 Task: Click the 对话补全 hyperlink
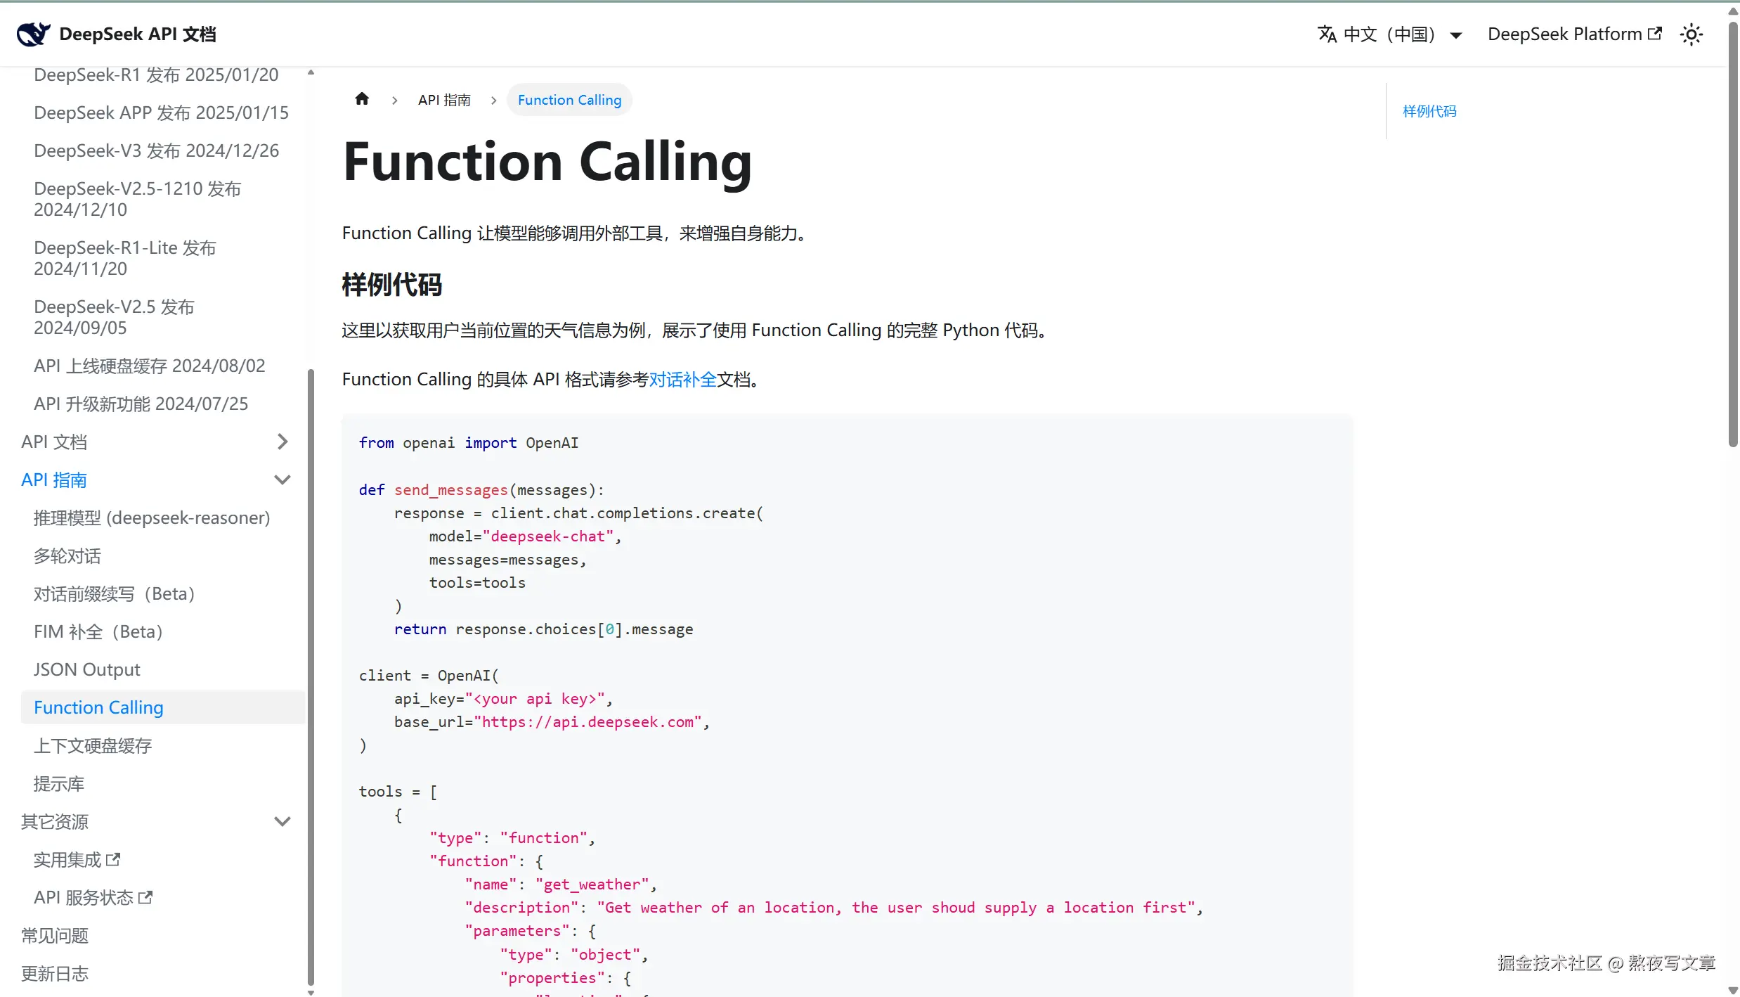pyautogui.click(x=682, y=380)
